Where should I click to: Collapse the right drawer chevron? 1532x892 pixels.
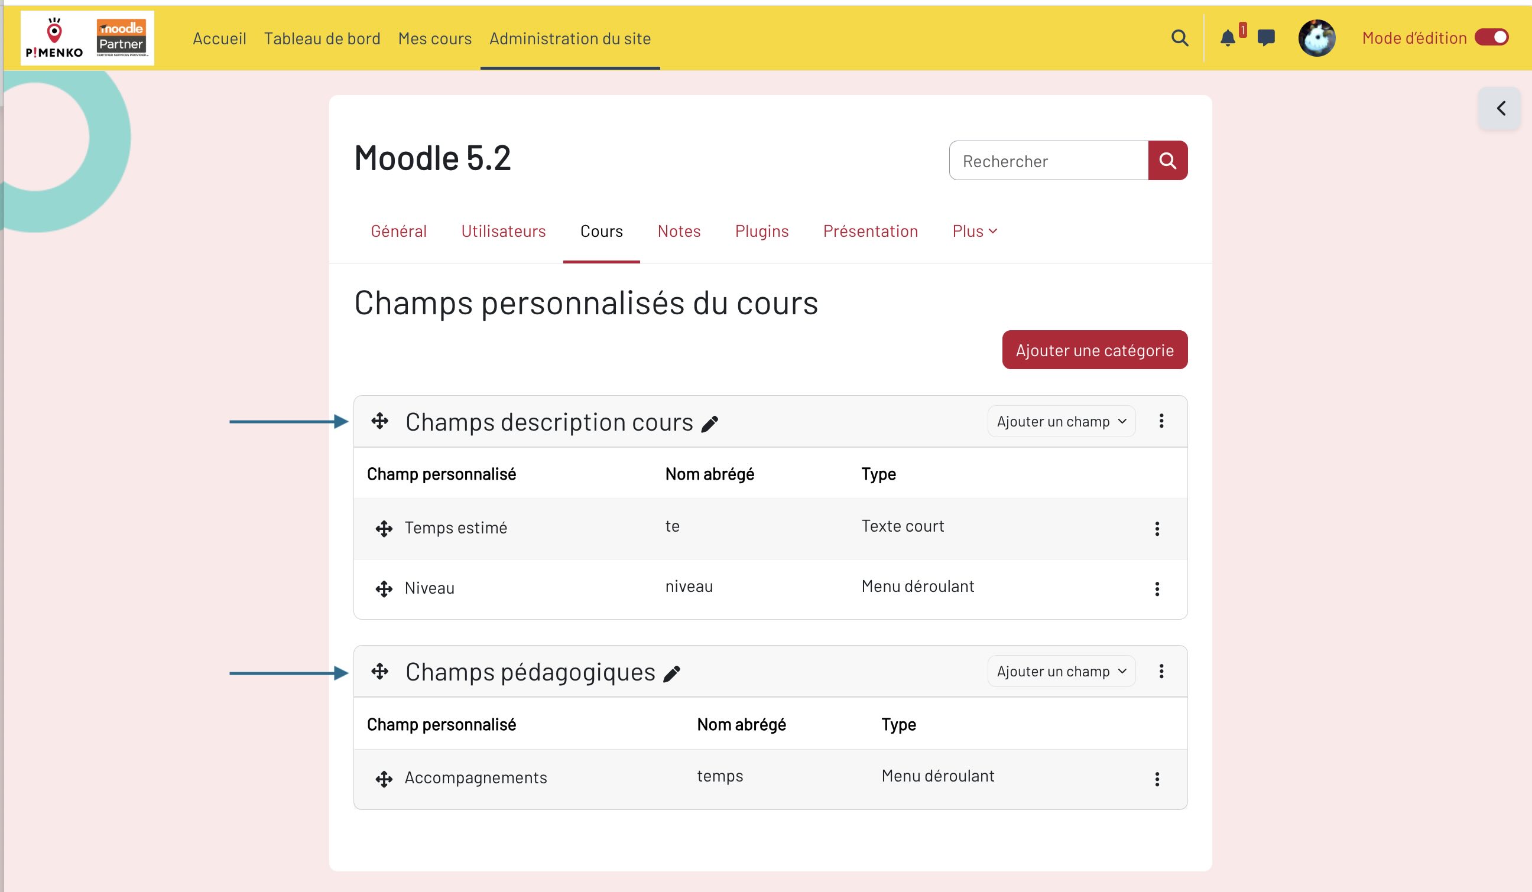(1501, 109)
